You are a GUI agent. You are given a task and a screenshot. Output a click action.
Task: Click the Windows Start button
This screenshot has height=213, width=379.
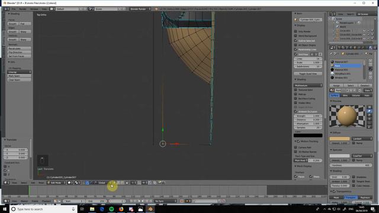[5, 209]
